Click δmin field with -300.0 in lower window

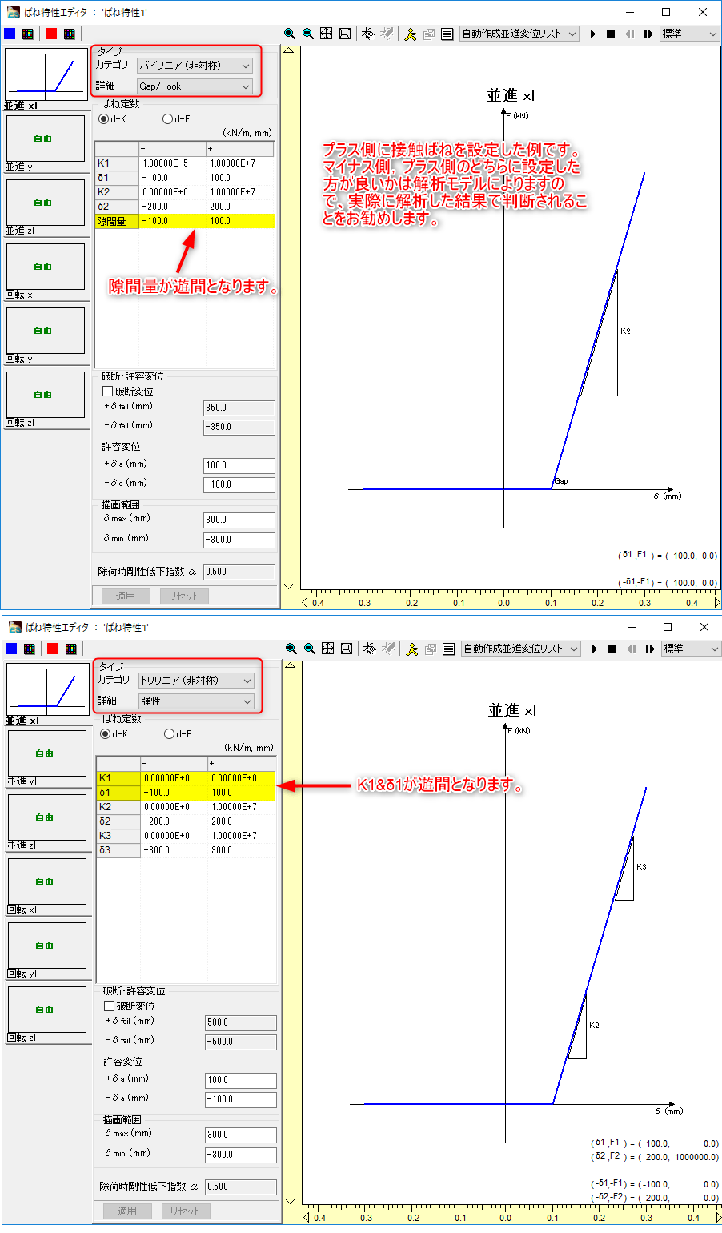241,1155
